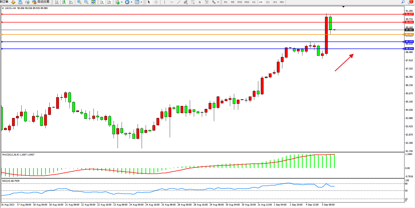Pick the Fibonacci retracement tool

click(193, 2)
